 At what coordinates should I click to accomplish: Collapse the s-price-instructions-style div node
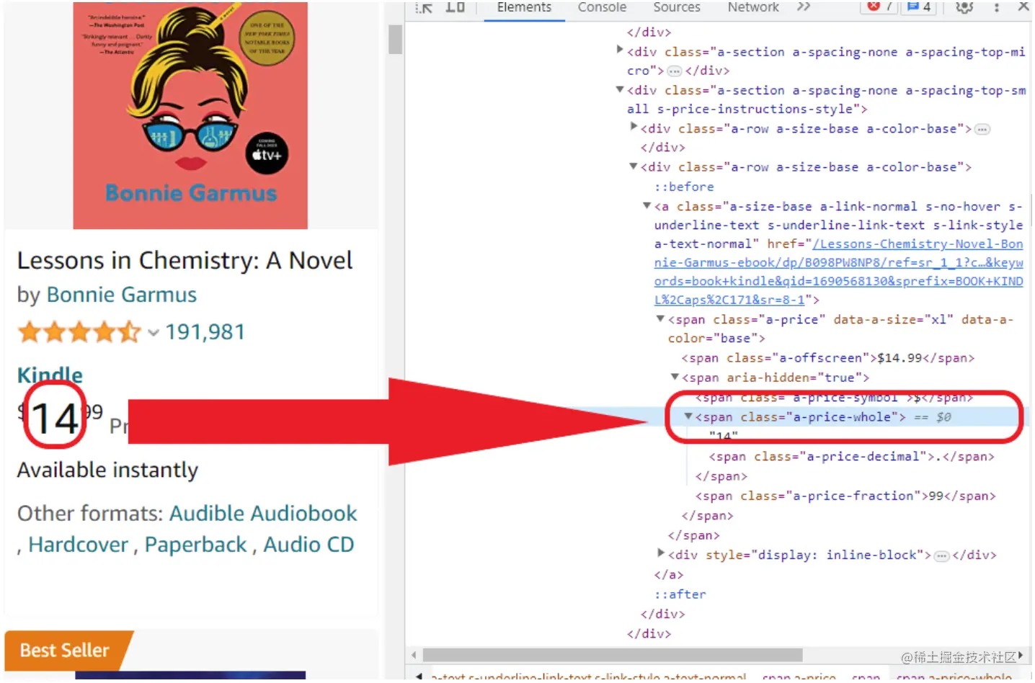(620, 89)
